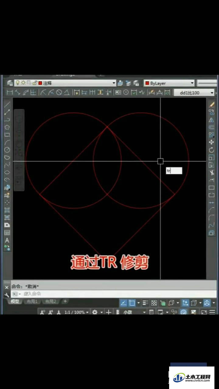Switch to the 模型 tab
This screenshot has height=389, width=219.
pos(15,301)
